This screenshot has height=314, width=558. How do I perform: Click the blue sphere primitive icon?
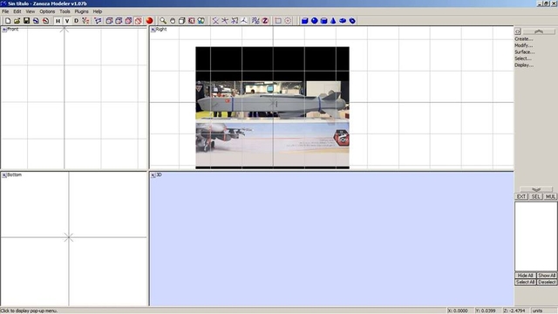(314, 21)
